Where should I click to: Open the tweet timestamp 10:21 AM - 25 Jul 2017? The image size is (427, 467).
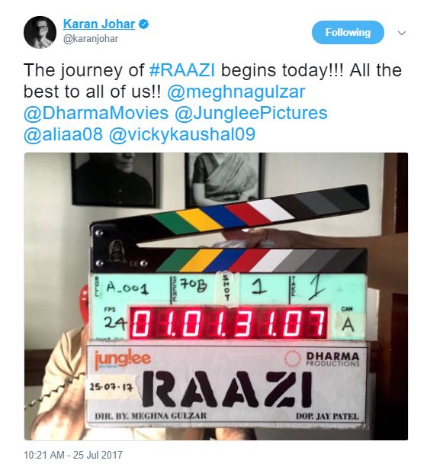pos(73,455)
